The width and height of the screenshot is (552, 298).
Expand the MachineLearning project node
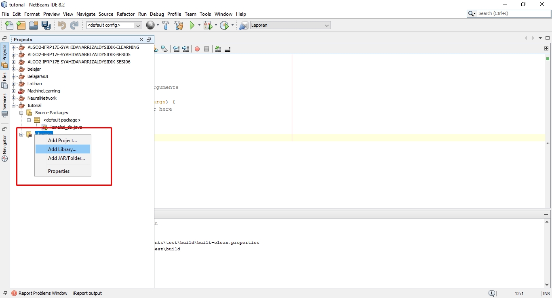pyautogui.click(x=14, y=91)
